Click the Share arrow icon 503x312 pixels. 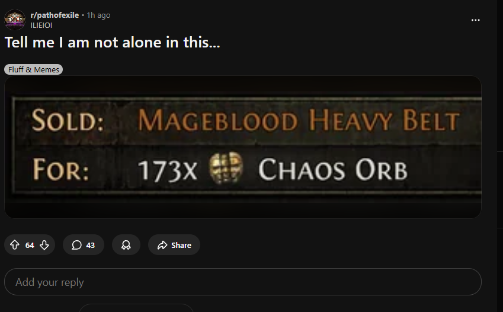[162, 245]
